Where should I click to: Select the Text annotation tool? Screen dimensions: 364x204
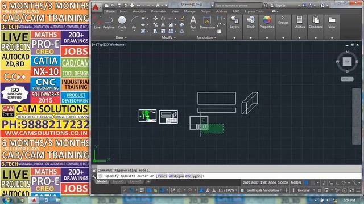[x=193, y=23]
